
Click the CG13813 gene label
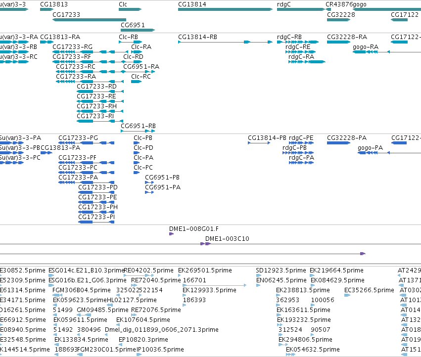tap(54, 4)
